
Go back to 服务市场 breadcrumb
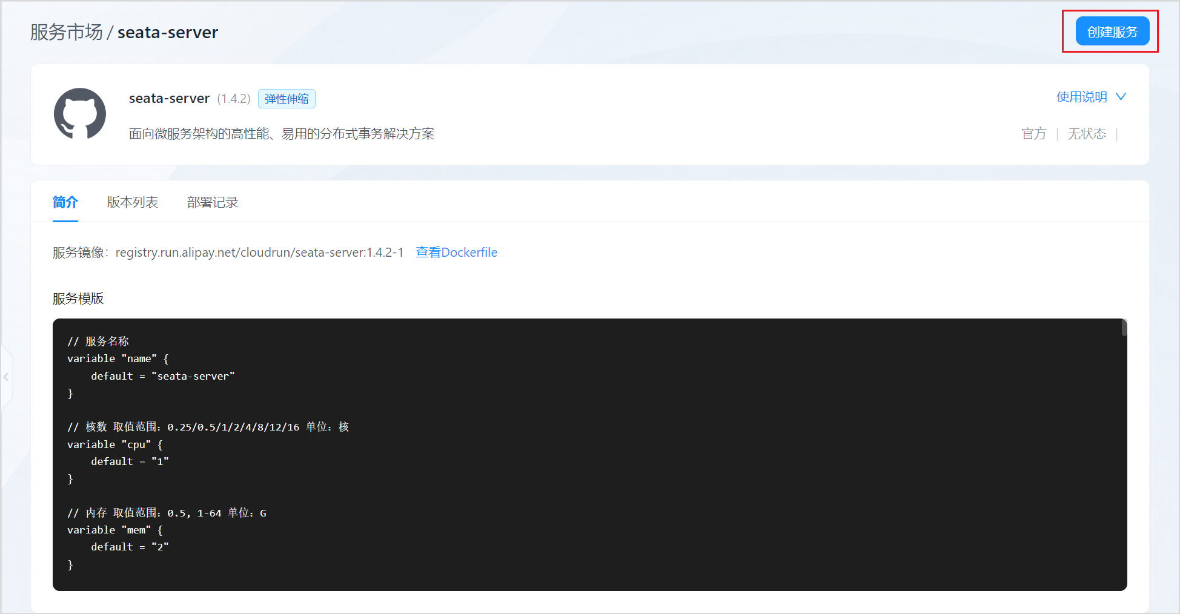tap(67, 32)
